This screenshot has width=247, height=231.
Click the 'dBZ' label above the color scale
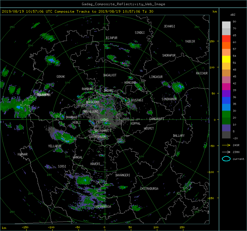[x=233, y=15]
